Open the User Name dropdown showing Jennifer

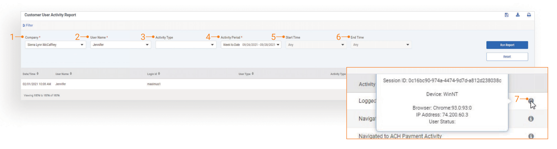[x=121, y=45]
